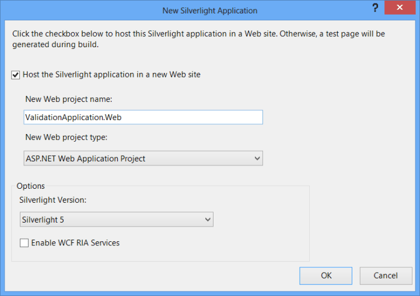
Task: Close the New Silverlight Application dialog
Action: click(x=401, y=9)
